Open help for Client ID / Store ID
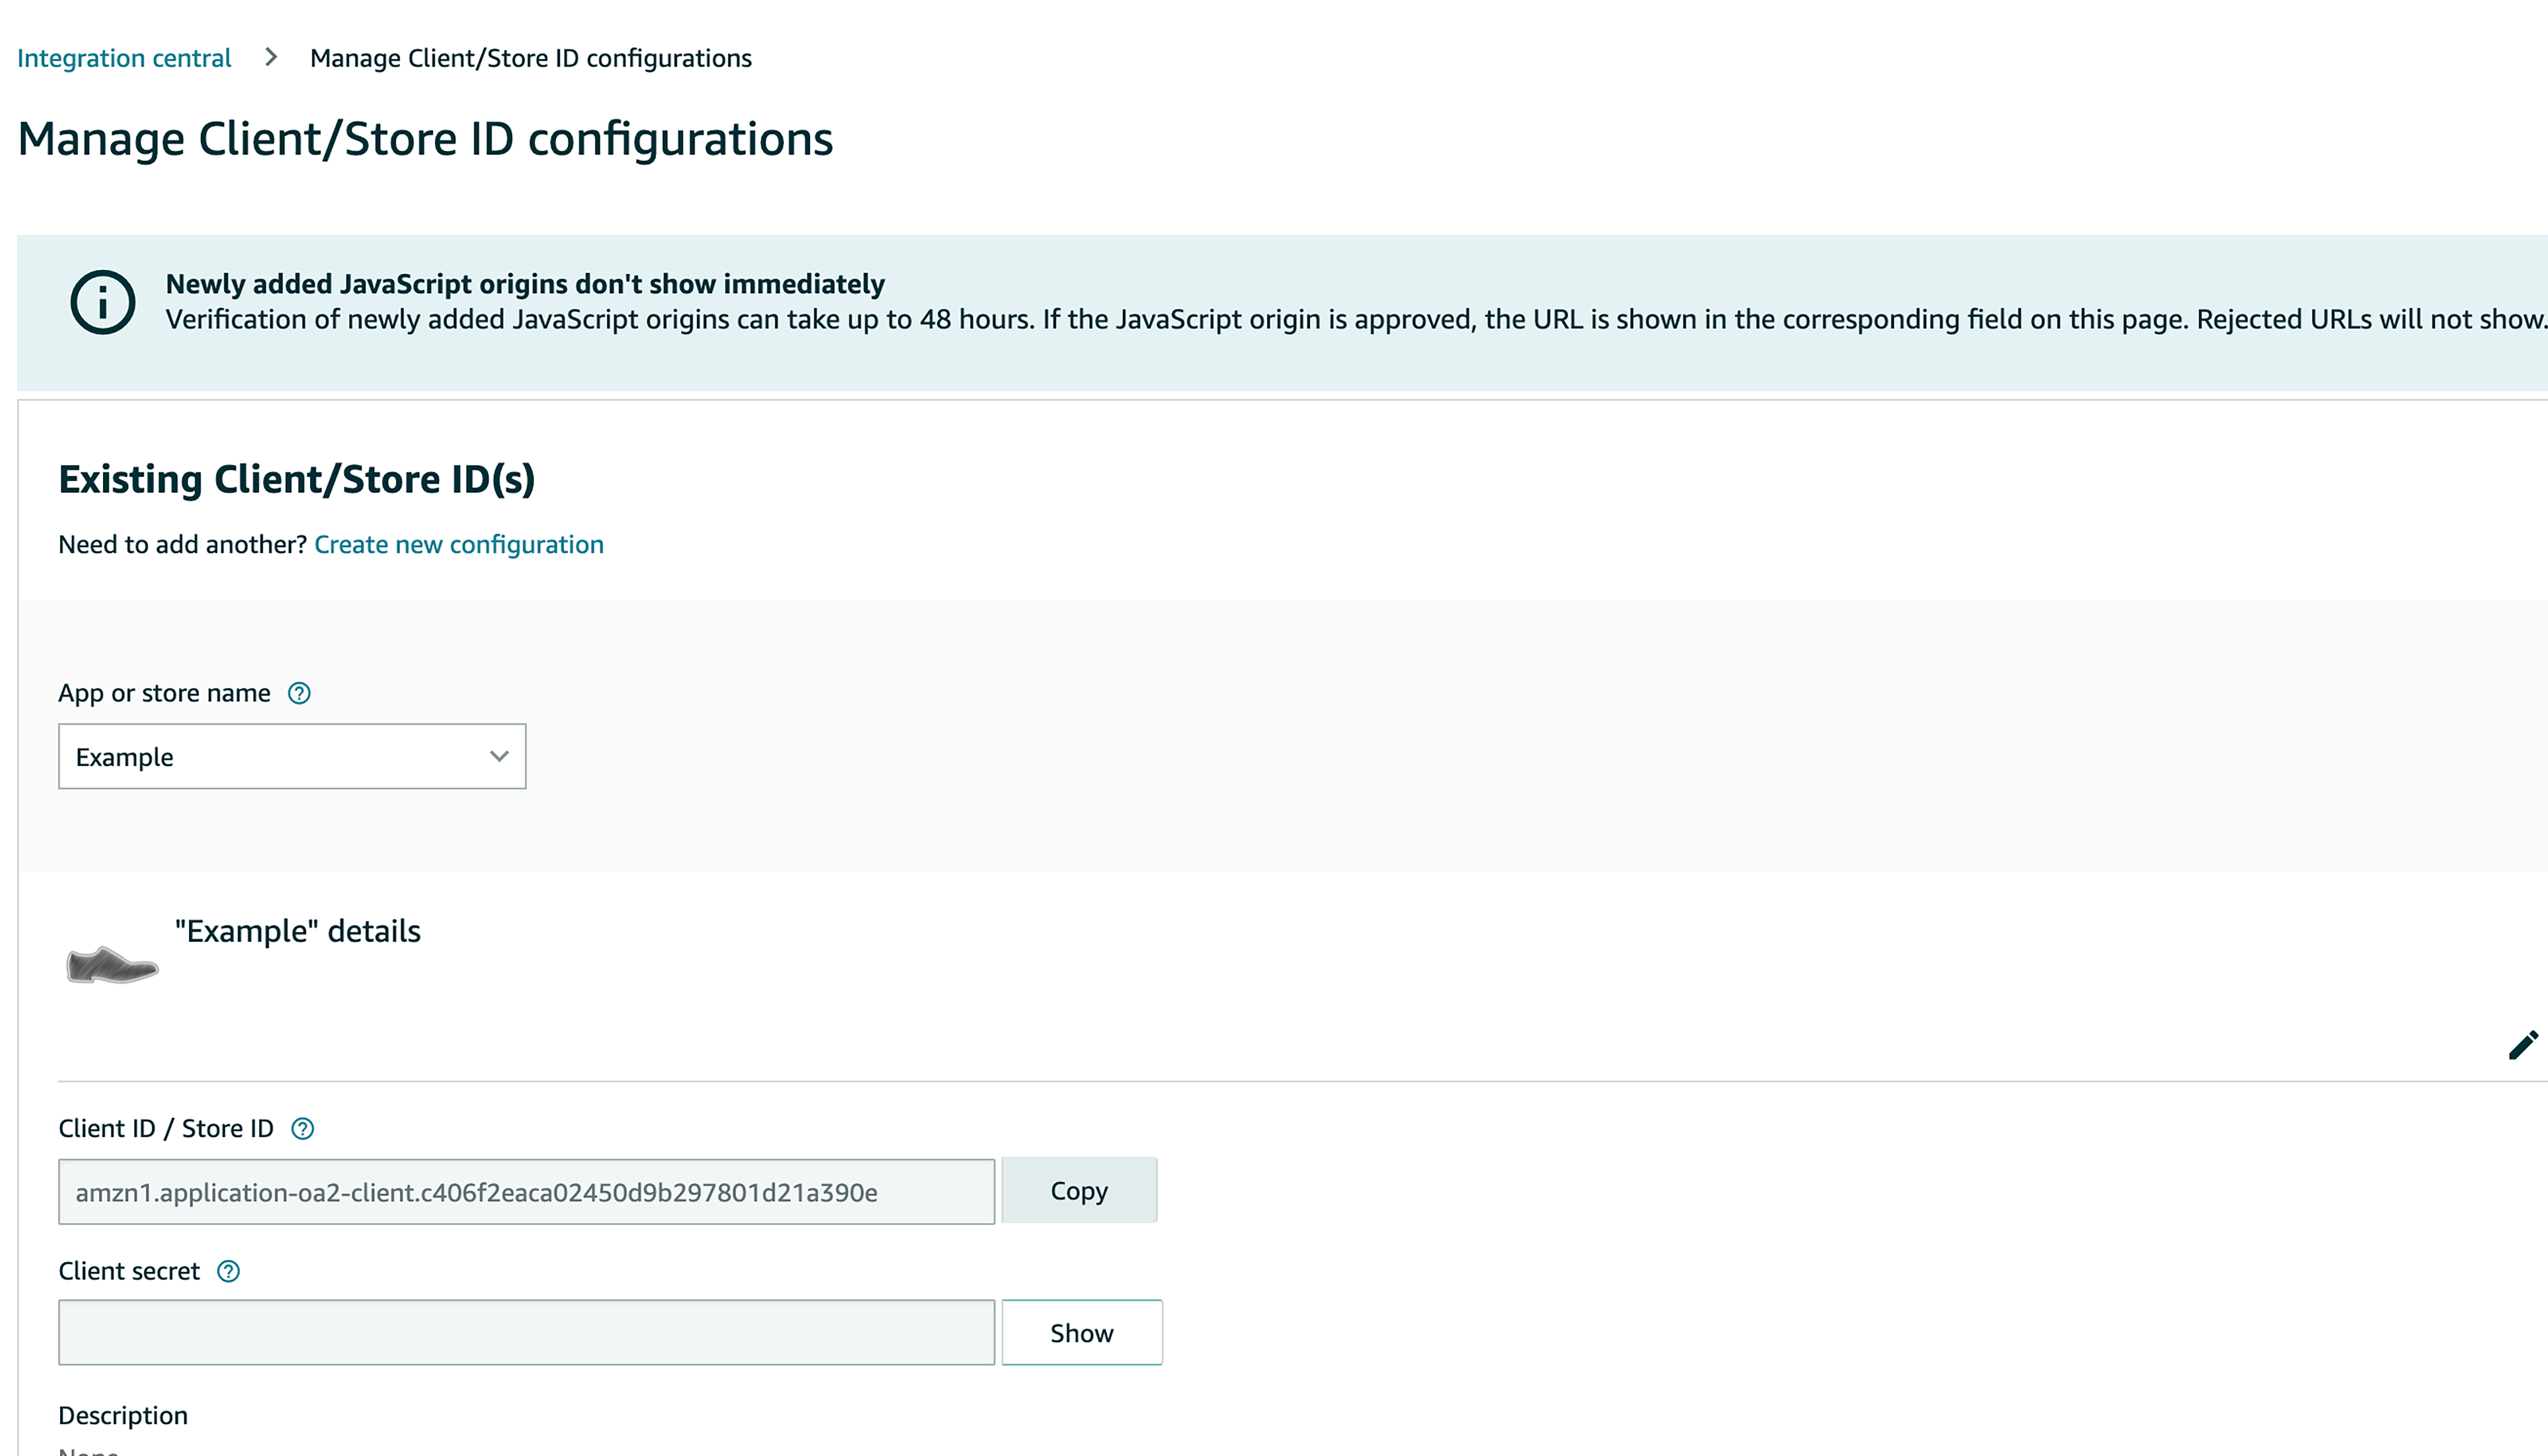The image size is (2548, 1456). point(302,1129)
